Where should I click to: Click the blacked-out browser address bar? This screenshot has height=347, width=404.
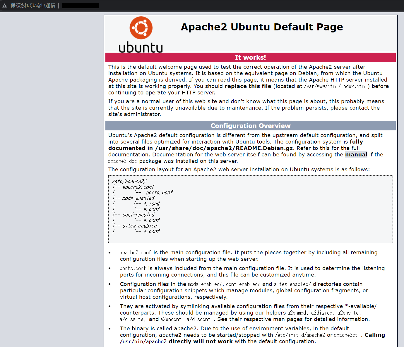tap(80, 5)
